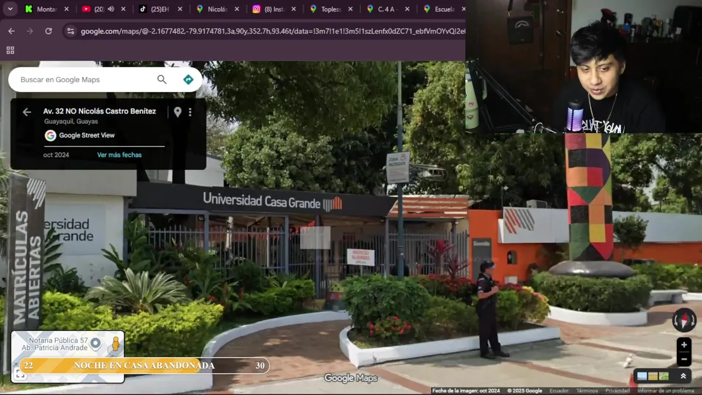
Task: Click the compass to reset north
Action: 684,320
